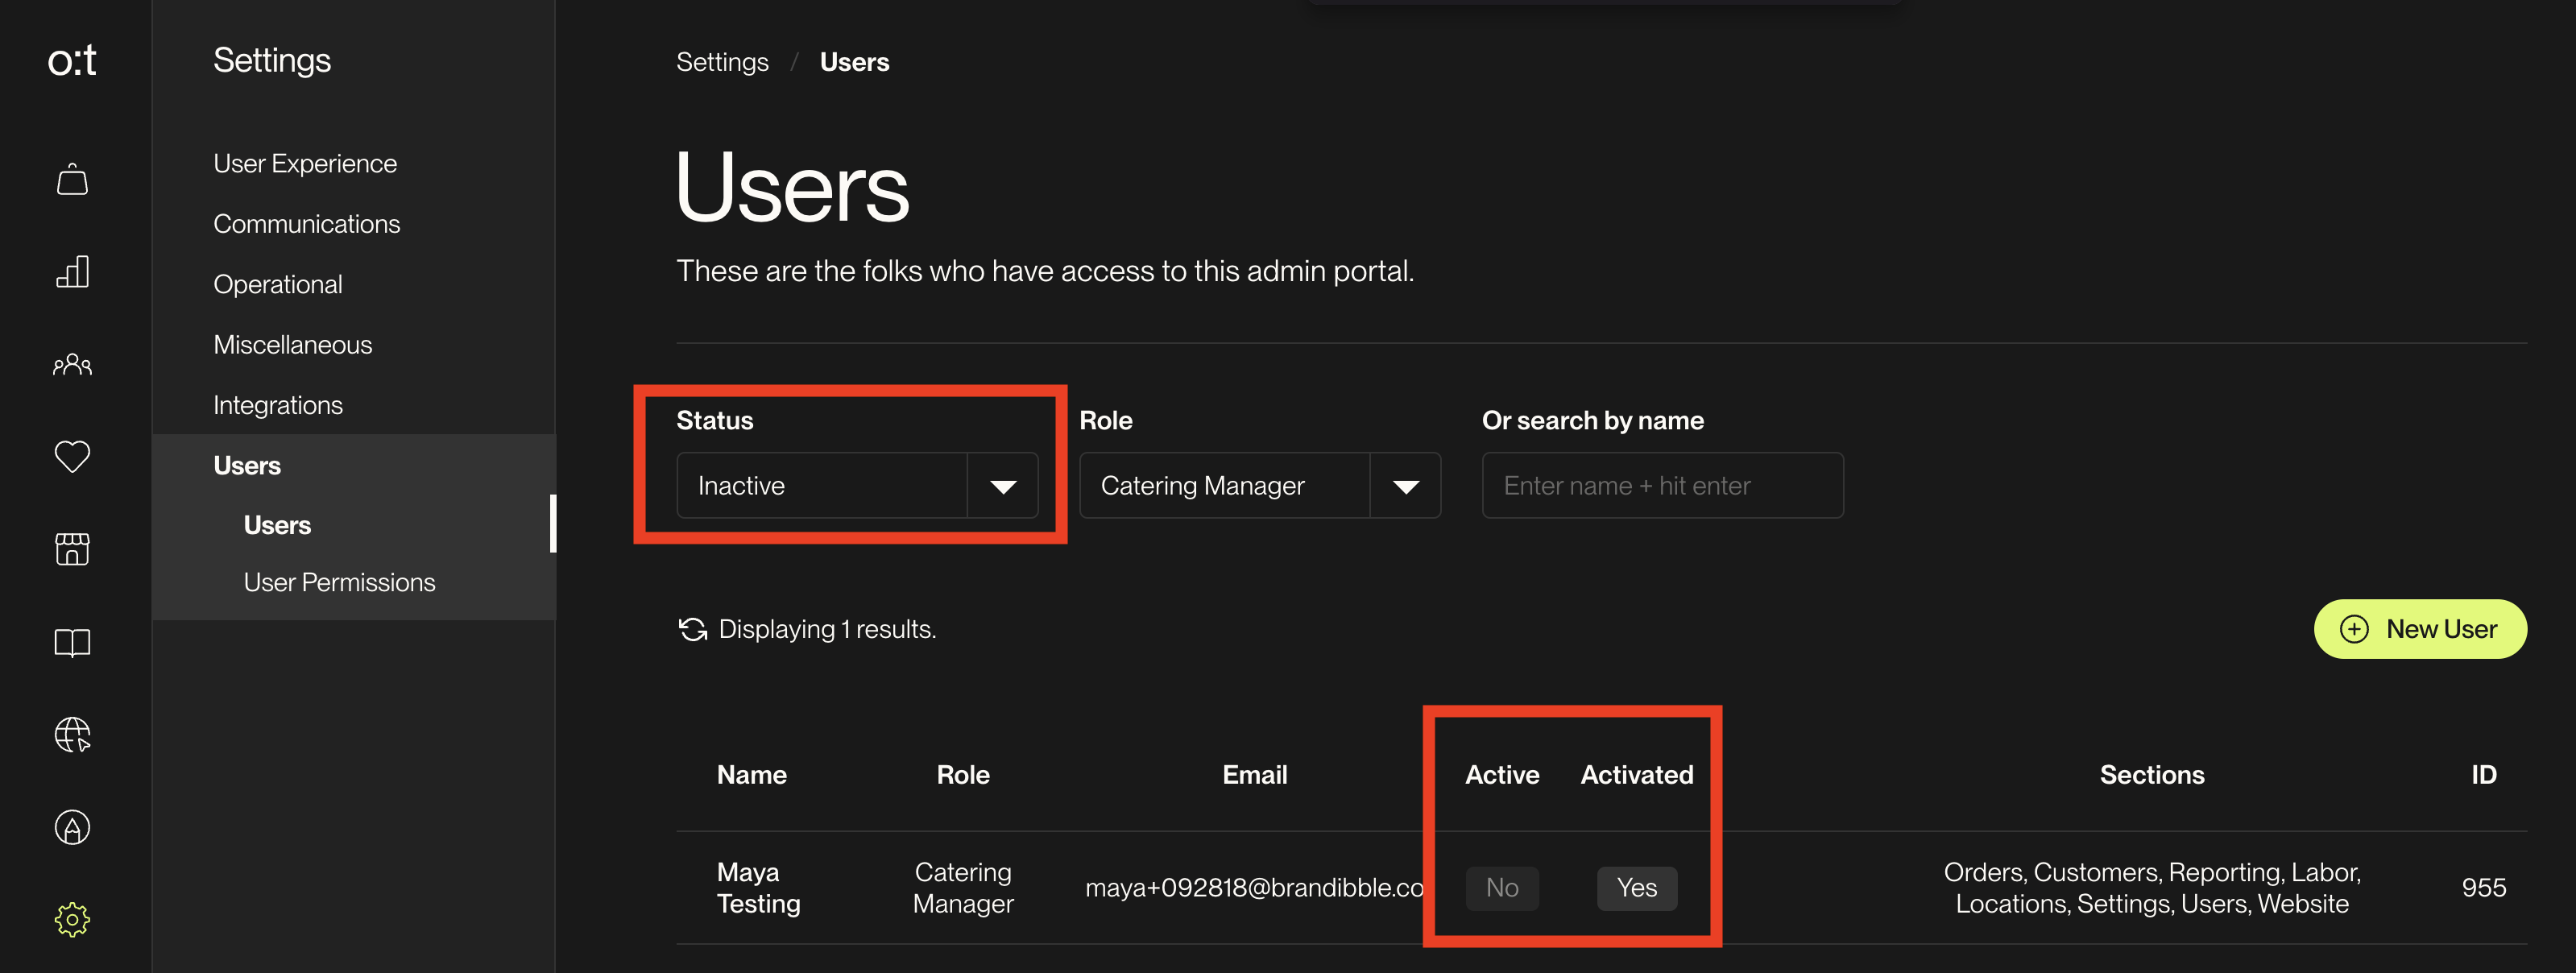Click the Activated column header
2576x973 pixels.
point(1636,775)
